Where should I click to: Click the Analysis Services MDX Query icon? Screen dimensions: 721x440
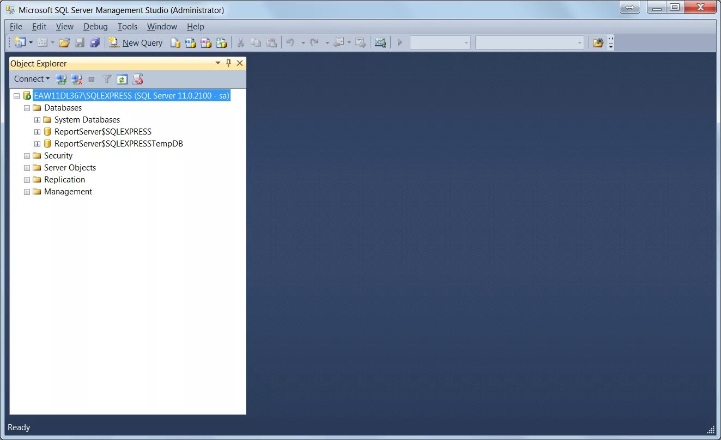[190, 42]
